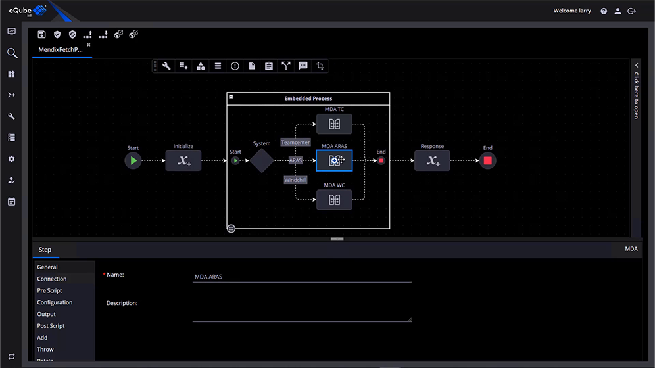Open the merge arrow sidebar icon

(11, 95)
